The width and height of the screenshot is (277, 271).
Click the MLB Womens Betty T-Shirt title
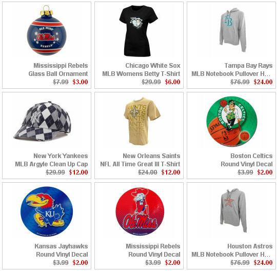pyautogui.click(x=141, y=73)
